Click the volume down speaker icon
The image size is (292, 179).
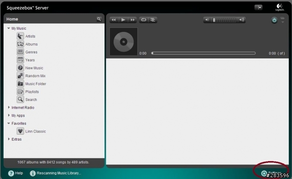click(207, 20)
